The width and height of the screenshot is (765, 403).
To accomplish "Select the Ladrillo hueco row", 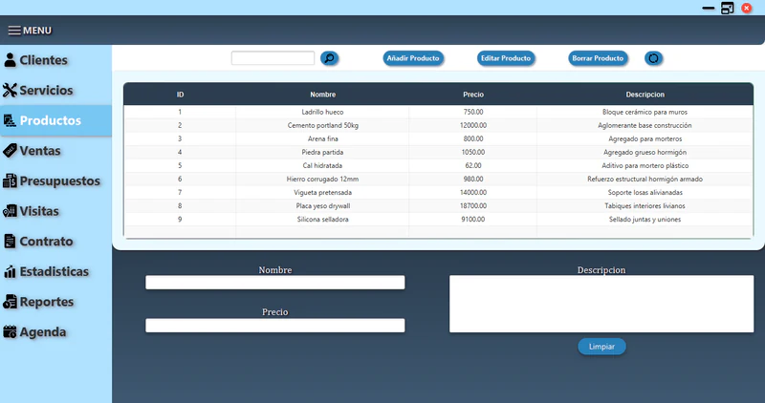I will (438, 112).
